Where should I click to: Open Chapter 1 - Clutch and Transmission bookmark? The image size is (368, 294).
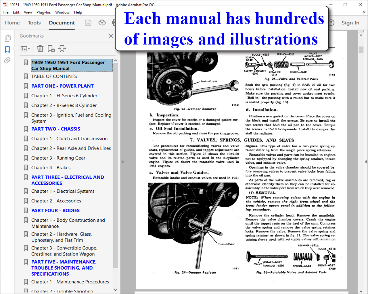tap(69, 139)
